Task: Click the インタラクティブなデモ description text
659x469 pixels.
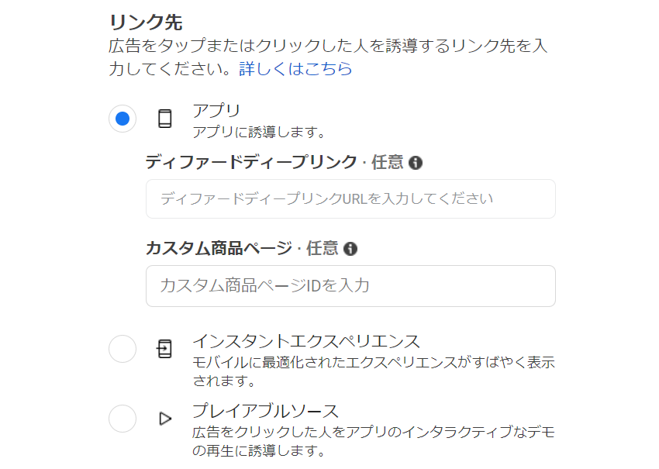Action: coord(374,441)
